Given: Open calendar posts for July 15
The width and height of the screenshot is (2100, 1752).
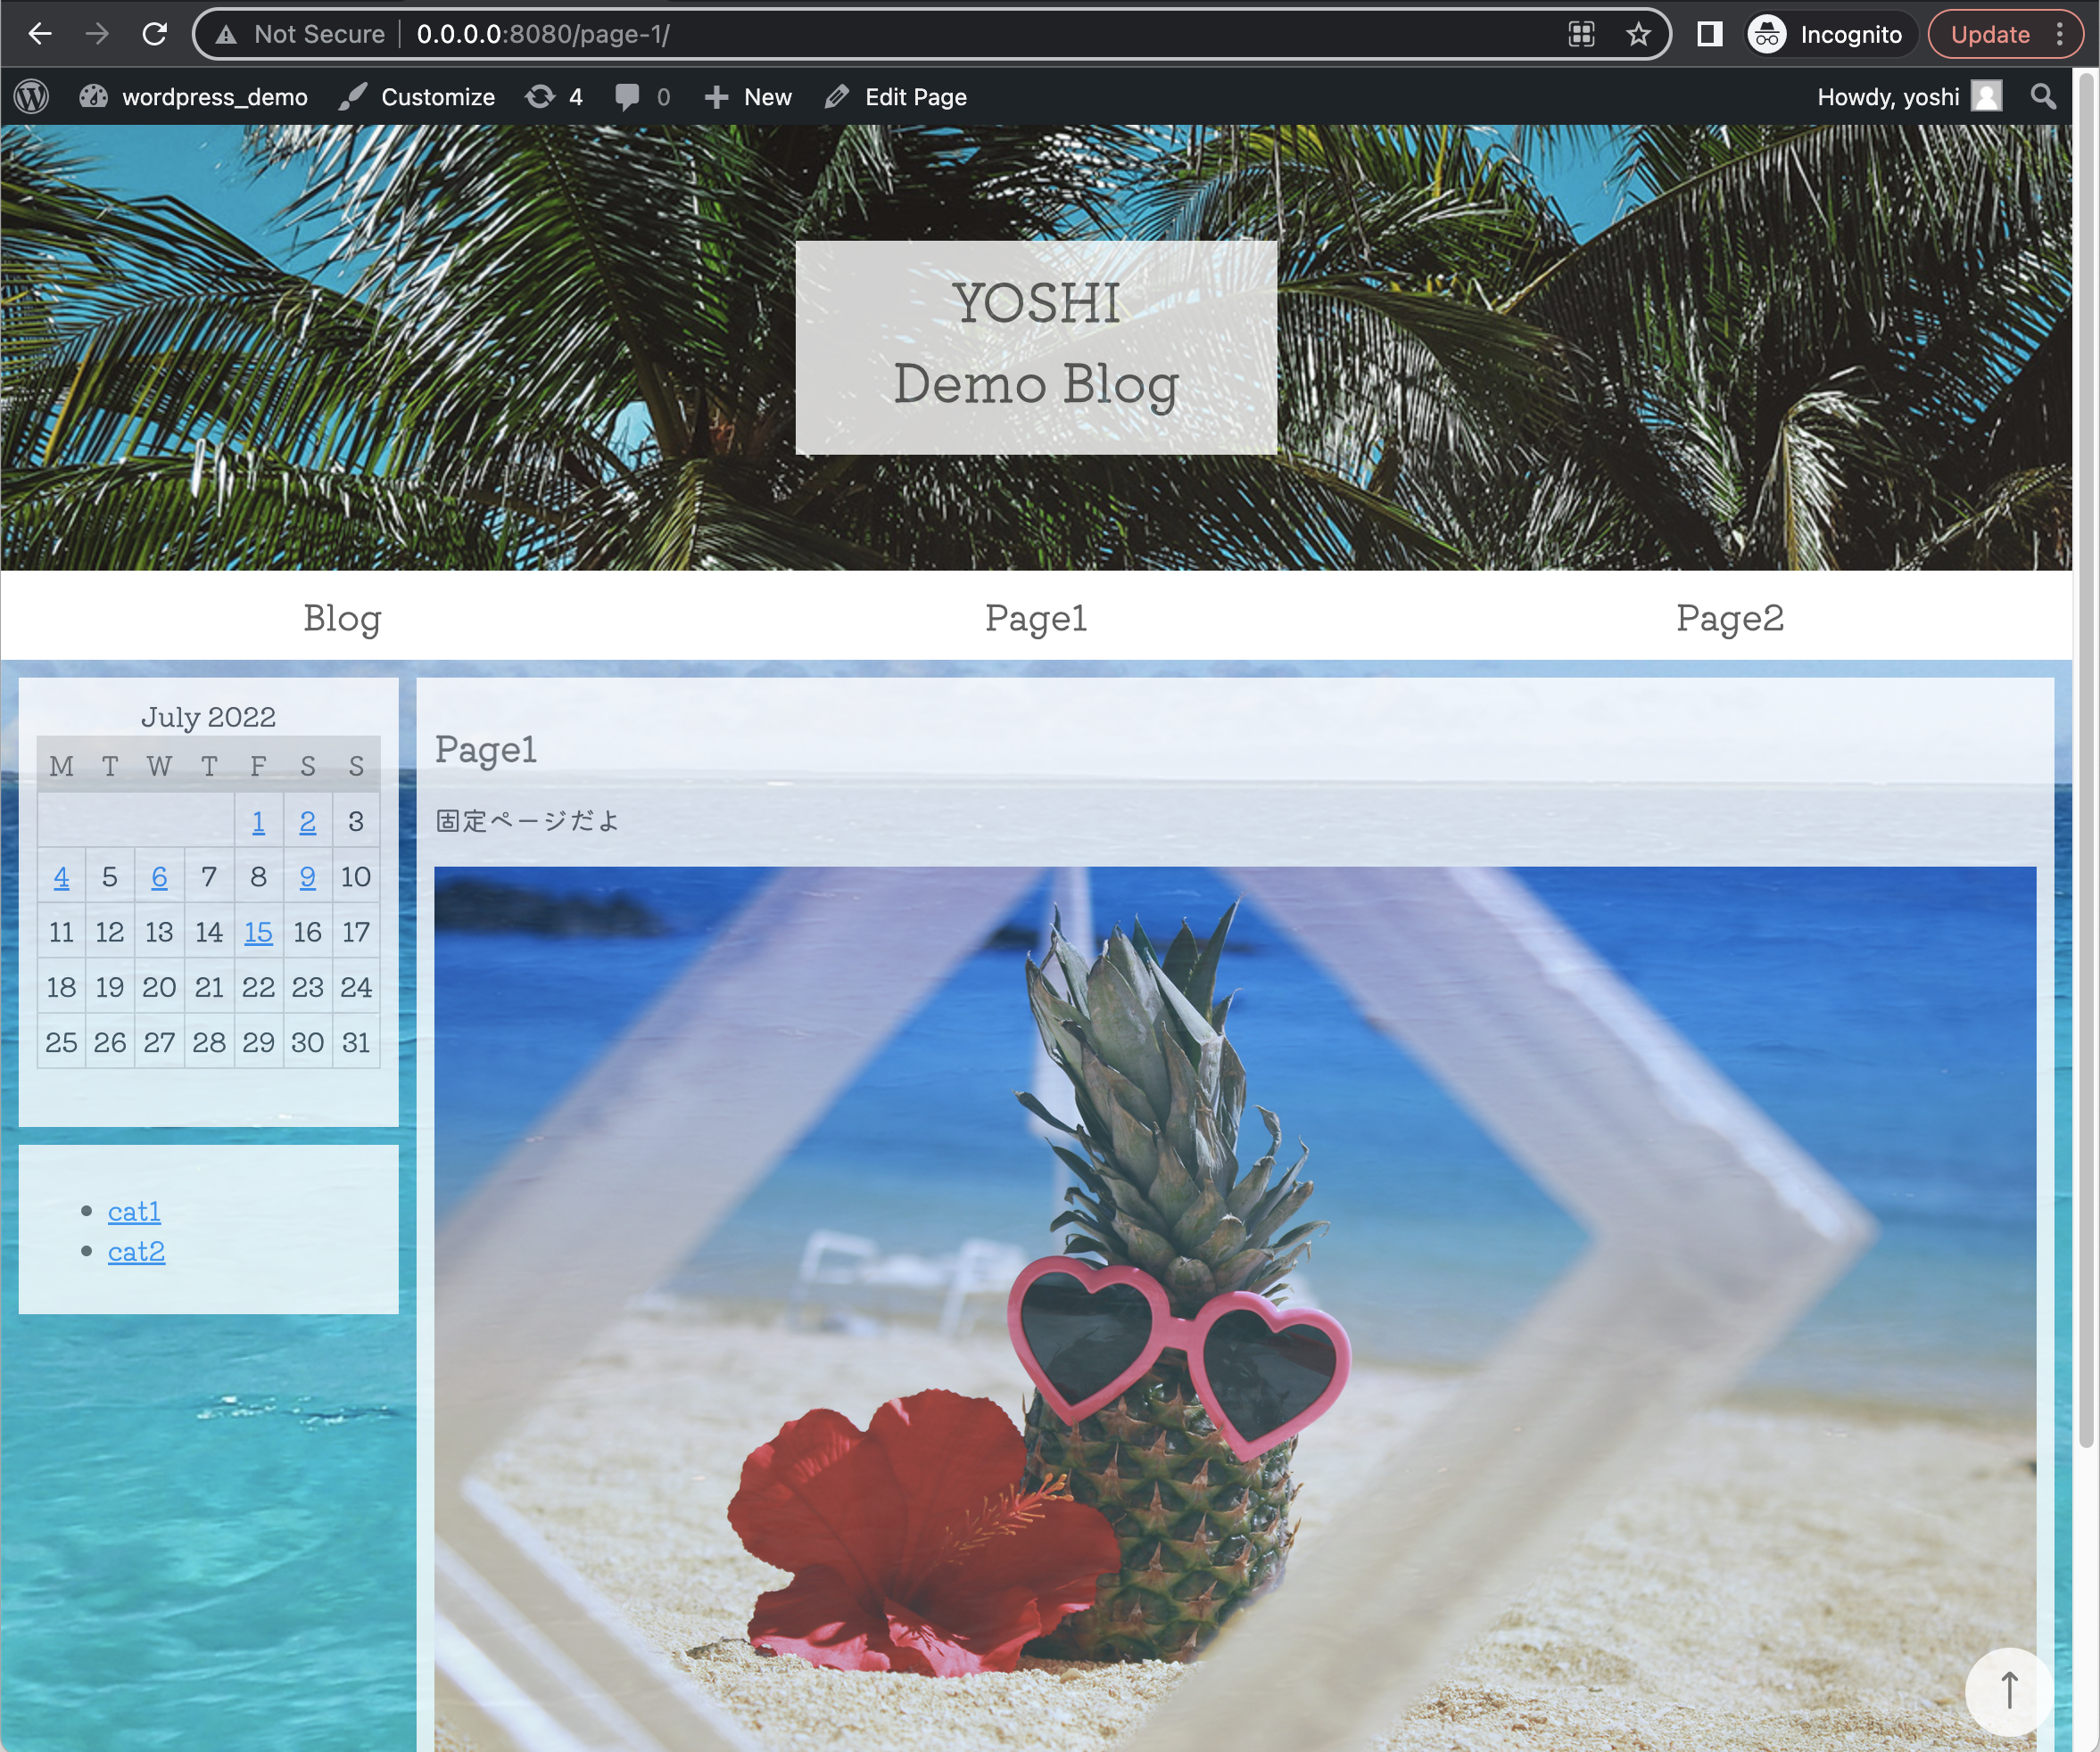Looking at the screenshot, I should [258, 932].
